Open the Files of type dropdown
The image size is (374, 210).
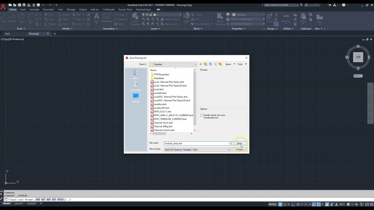[197, 150]
